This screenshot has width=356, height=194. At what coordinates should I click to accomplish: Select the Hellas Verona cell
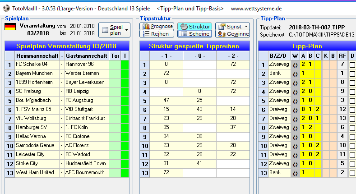37,137
